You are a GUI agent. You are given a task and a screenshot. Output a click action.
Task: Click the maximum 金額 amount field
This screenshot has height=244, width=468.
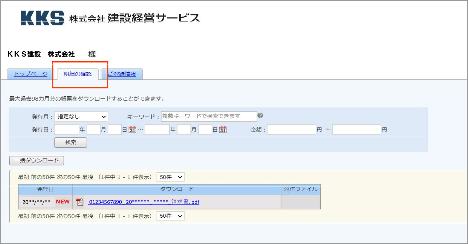(357, 130)
